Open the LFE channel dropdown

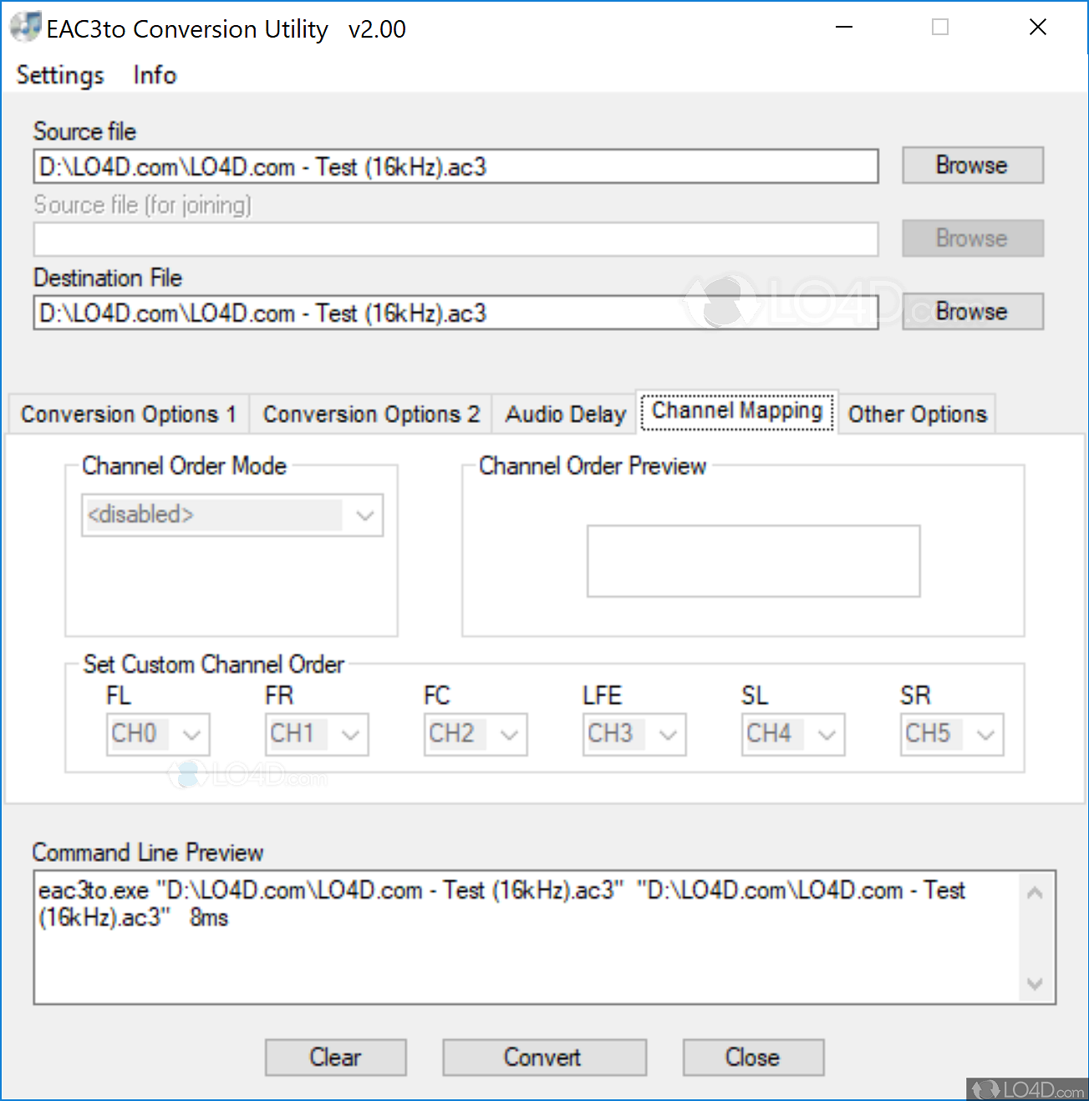pyautogui.click(x=634, y=735)
